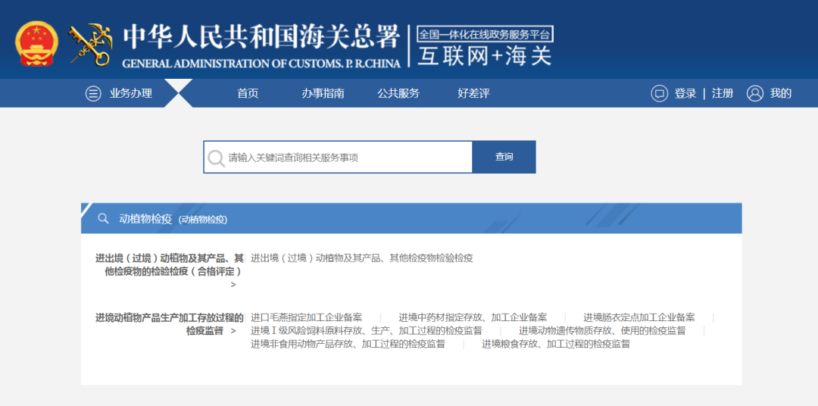Open 进口毛燕指定加工企业备案 link

coord(307,318)
